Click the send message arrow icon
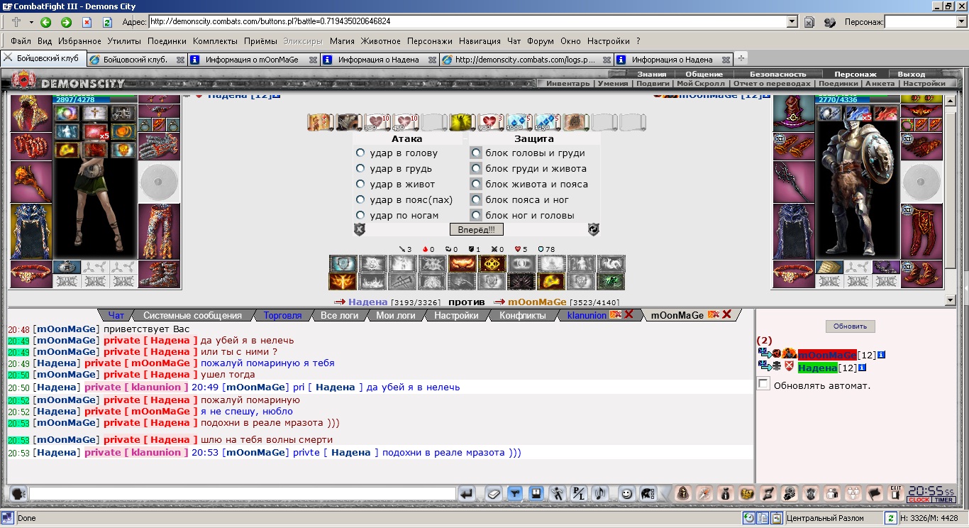 point(467,493)
